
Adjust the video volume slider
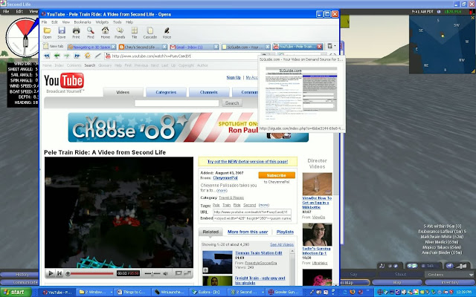(x=152, y=273)
